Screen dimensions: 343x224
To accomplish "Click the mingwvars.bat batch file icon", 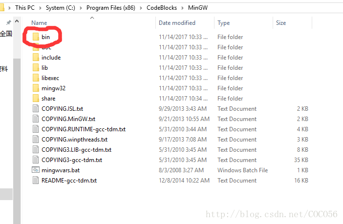I will coord(35,170).
